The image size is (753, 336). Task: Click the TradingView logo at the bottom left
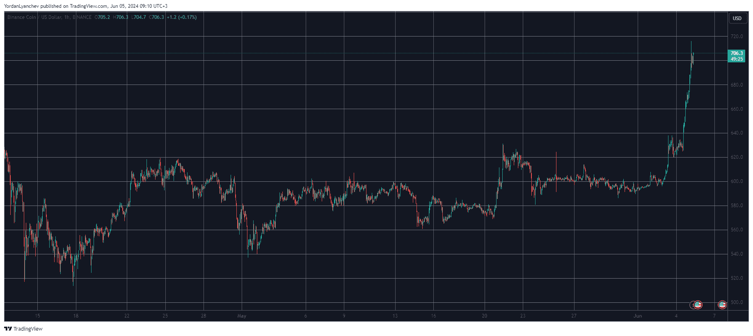tap(23, 329)
